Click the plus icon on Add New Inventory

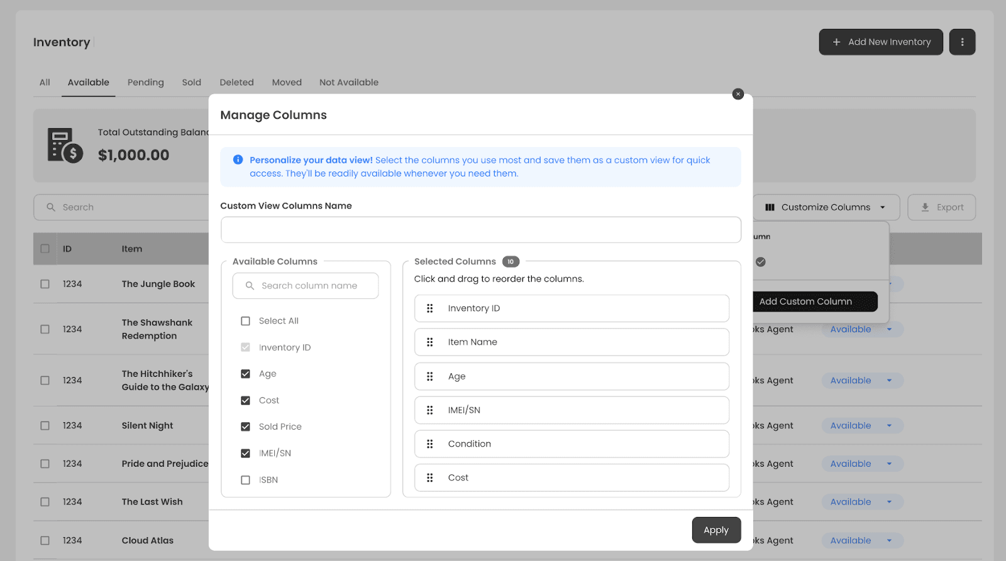836,42
